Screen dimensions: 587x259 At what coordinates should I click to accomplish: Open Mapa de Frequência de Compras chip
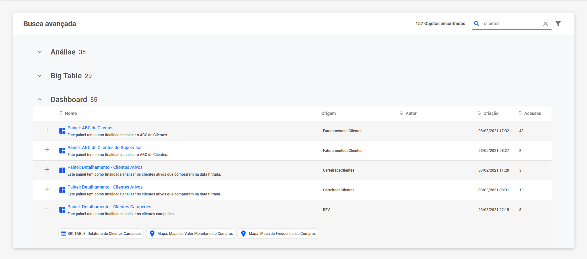278,234
